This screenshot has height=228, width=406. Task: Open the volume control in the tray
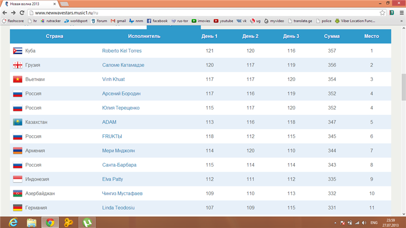tap(364, 222)
